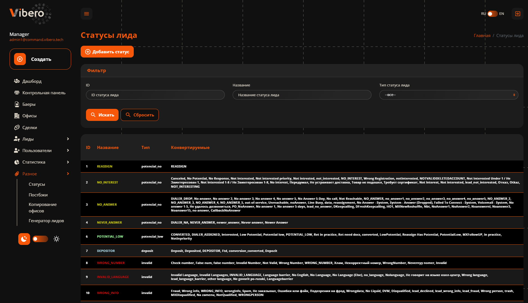528x303 pixels.
Task: Focus the ID статуса лида input
Action: pos(155,95)
